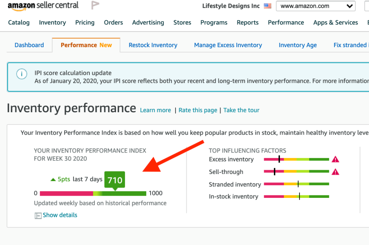Open the Pricing menu

click(85, 23)
